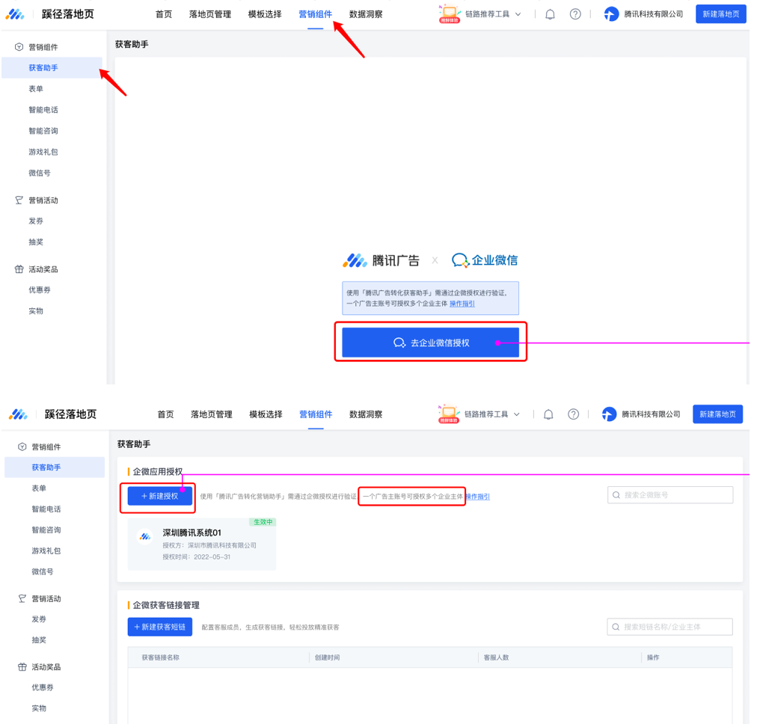Screen dimensions: 757x724
Task: Top screenshot: click the 营销组件 sidebar section icon
Action: coord(19,47)
